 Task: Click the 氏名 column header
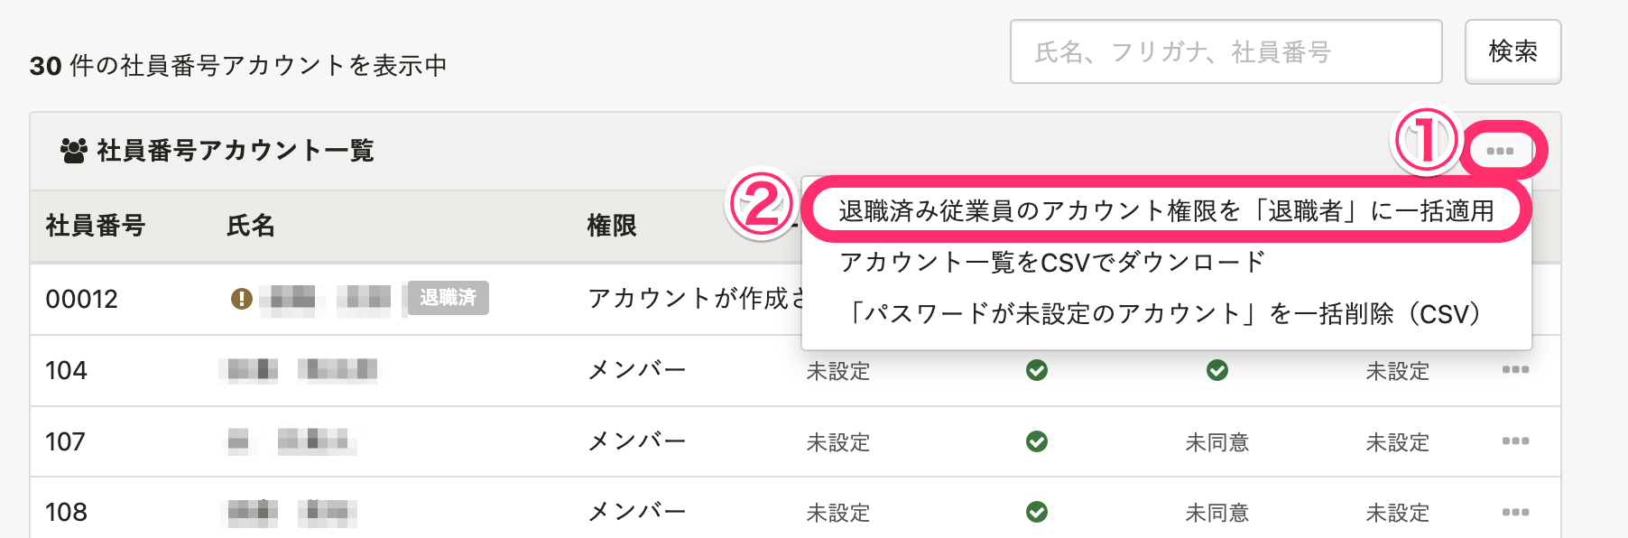click(251, 226)
